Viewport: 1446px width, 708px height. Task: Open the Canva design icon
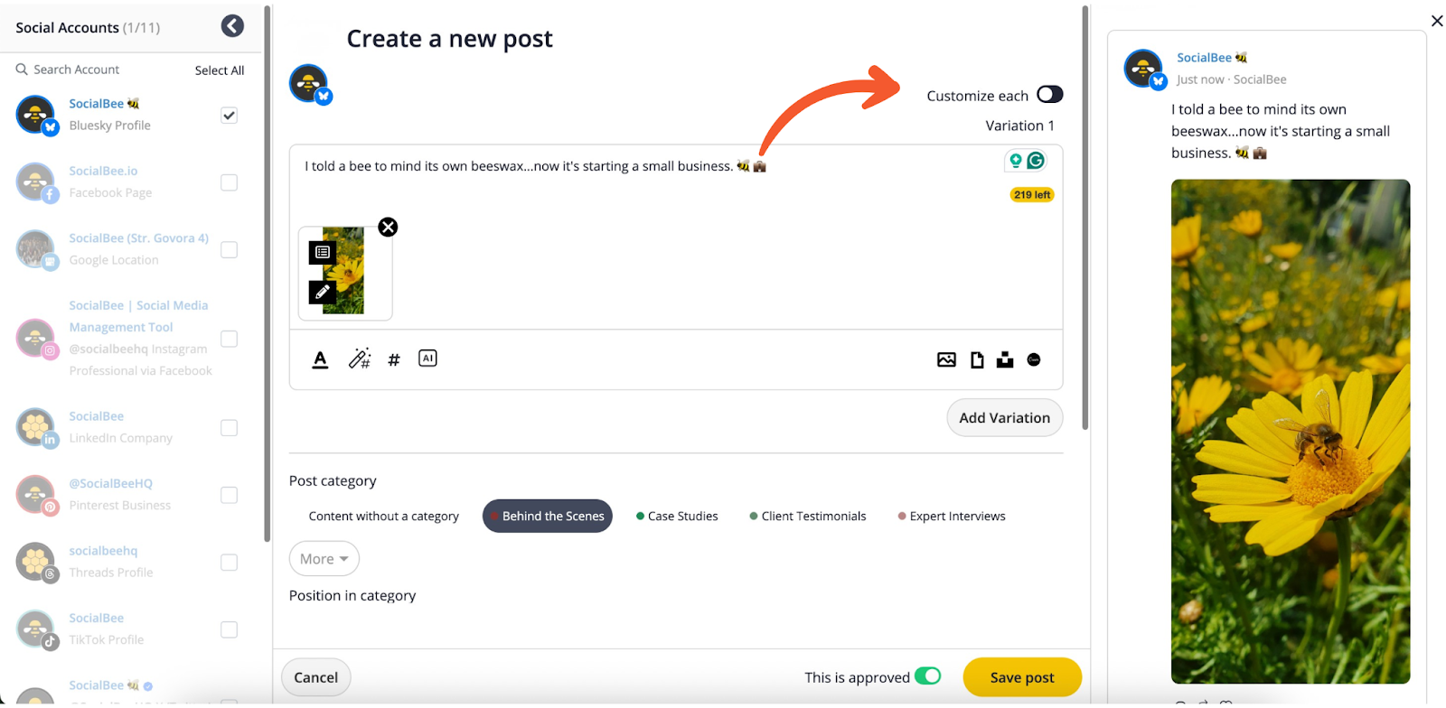tap(1034, 359)
